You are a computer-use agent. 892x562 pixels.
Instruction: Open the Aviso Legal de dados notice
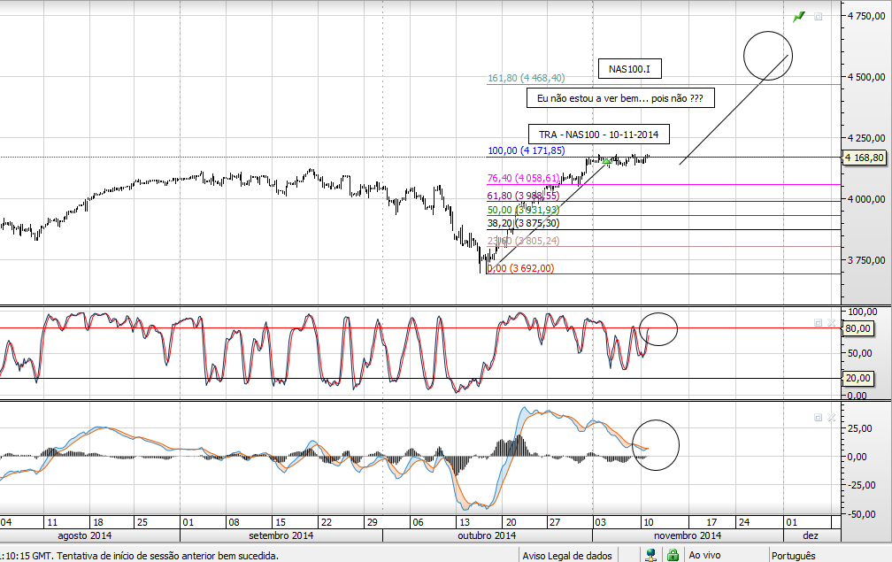(x=566, y=556)
